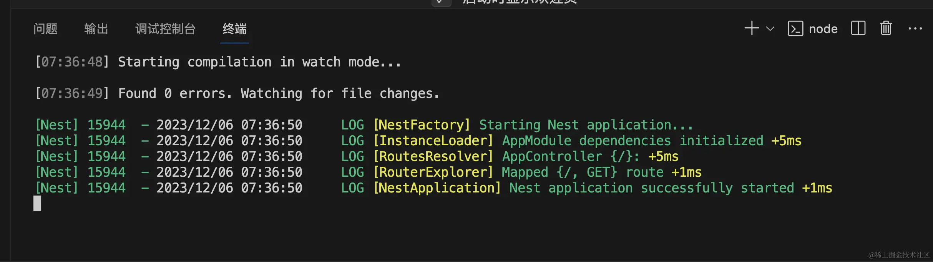Click the Found 0 errors line

pyautogui.click(x=237, y=93)
